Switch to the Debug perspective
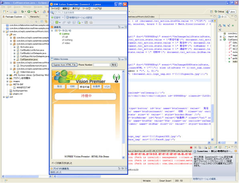 pyautogui.click(x=219, y=12)
